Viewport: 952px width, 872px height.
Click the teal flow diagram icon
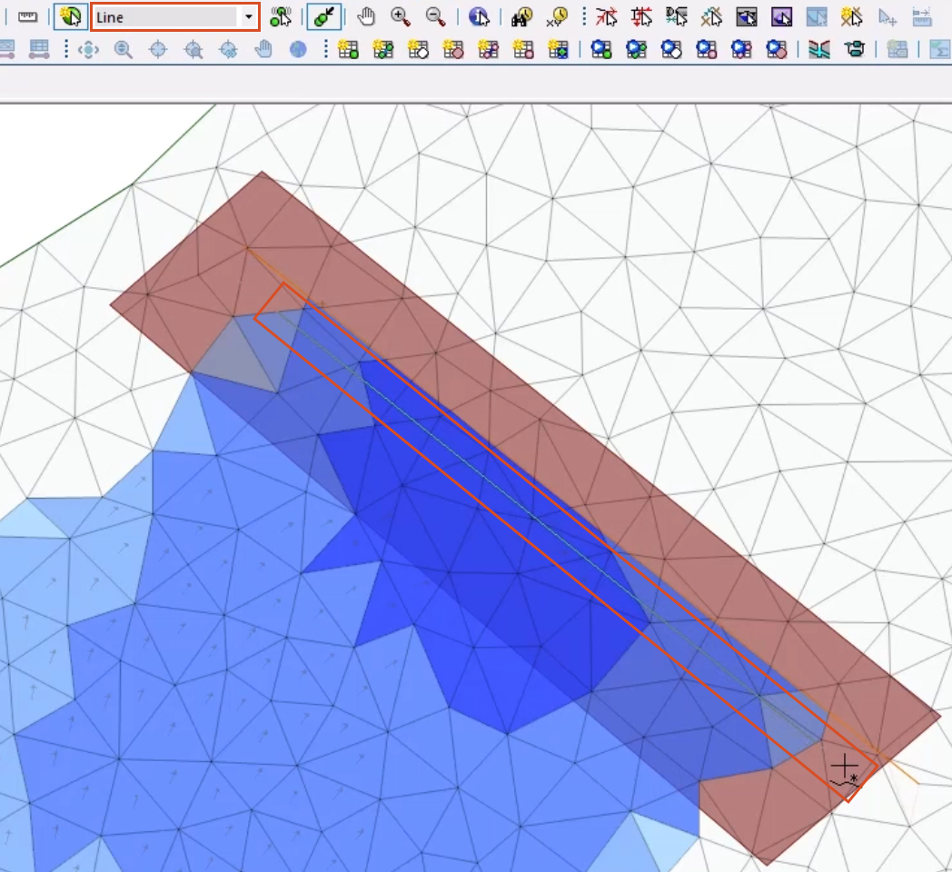[854, 49]
